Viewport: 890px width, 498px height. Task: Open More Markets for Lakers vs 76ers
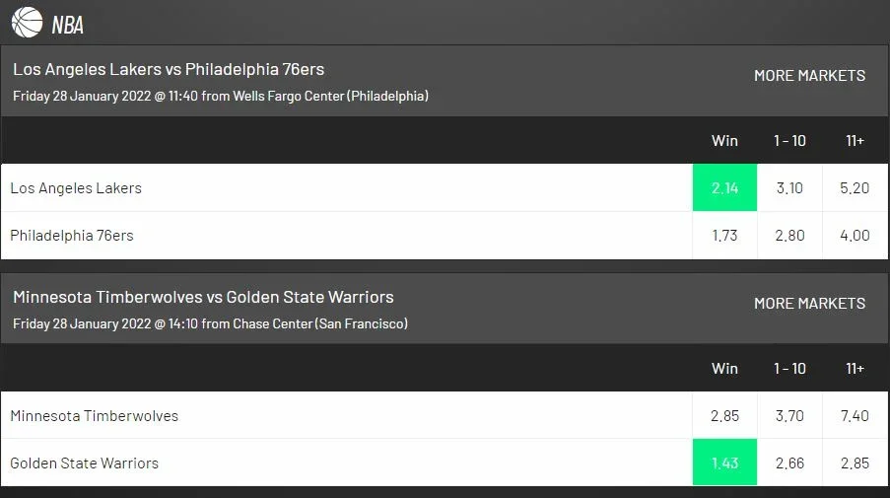[809, 76]
